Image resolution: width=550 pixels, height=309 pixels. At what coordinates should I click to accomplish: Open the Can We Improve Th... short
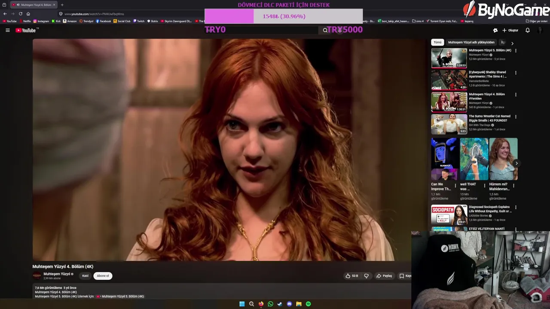pos(445,159)
